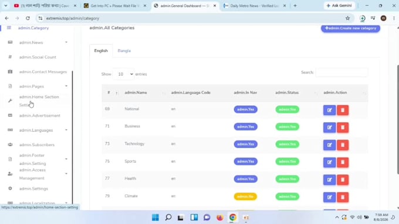Edit the Sports category row
The height and width of the screenshot is (224, 399).
tap(329, 162)
